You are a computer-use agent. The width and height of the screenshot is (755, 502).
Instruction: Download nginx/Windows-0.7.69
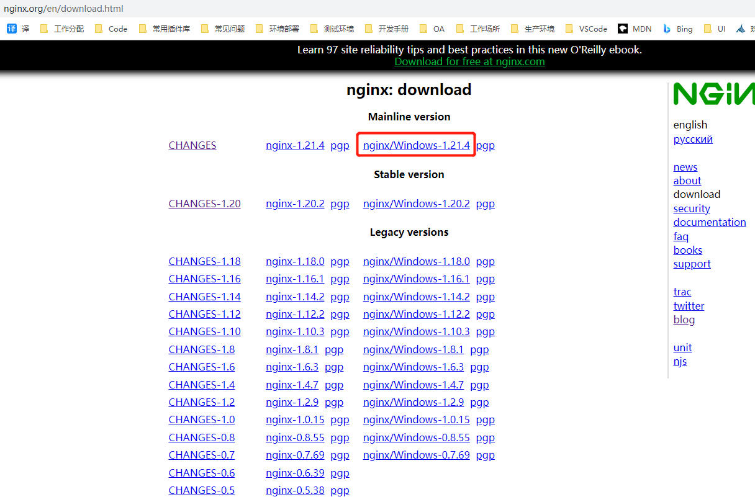point(417,455)
